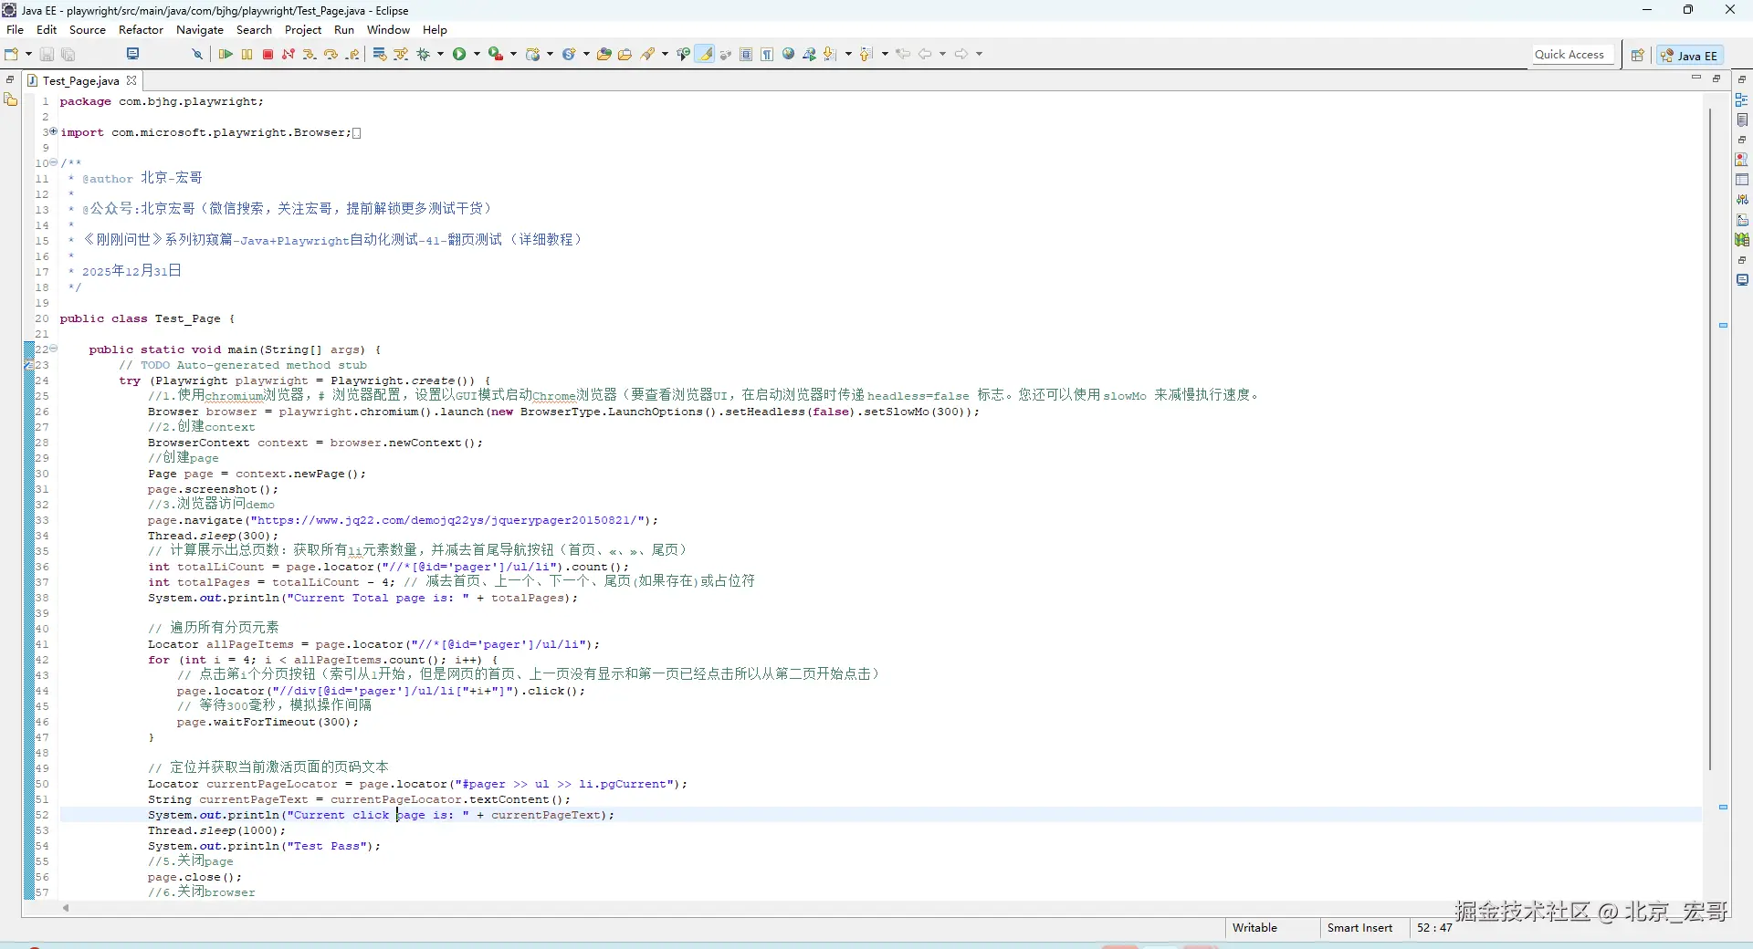Viewport: 1753px width, 949px height.
Task: Click the Skip All Breakpoints icon
Action: click(196, 55)
